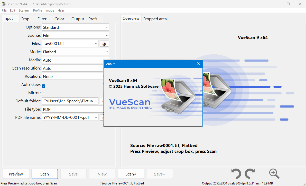The height and width of the screenshot is (186, 306).
Task: Open the Options dropdown set to Standard
Action: point(75,27)
